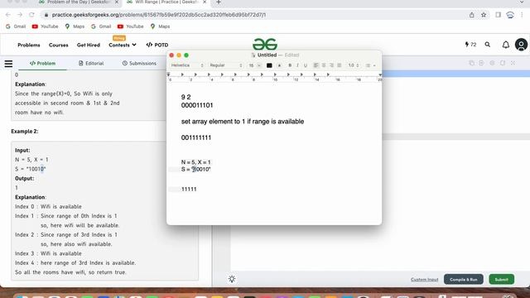This screenshot has width=530, height=298.
Task: Open Problems in the top navigation
Action: (29, 45)
